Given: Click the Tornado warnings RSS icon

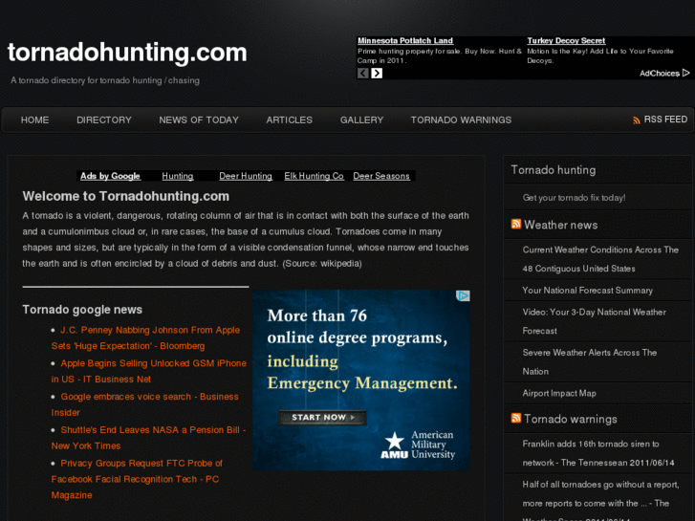Looking at the screenshot, I should 516,418.
